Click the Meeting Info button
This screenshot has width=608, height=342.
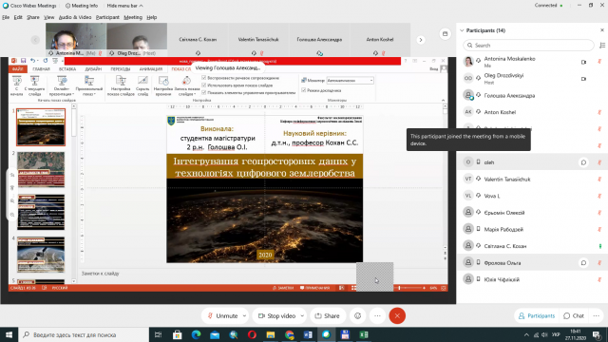tap(82, 6)
